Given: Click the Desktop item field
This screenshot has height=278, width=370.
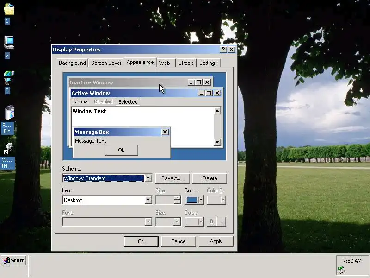Looking at the screenshot, I should tap(103, 200).
